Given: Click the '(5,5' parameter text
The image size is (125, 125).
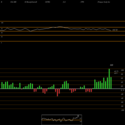Looking at the screenshot, I should (x=64, y=2).
